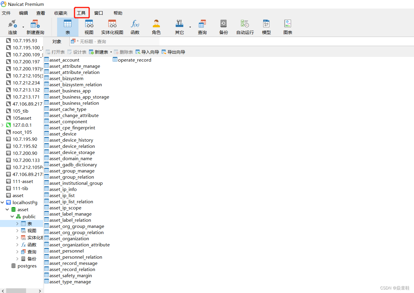Expand the 视图 tree node
The width and height of the screenshot is (414, 293).
17,231
